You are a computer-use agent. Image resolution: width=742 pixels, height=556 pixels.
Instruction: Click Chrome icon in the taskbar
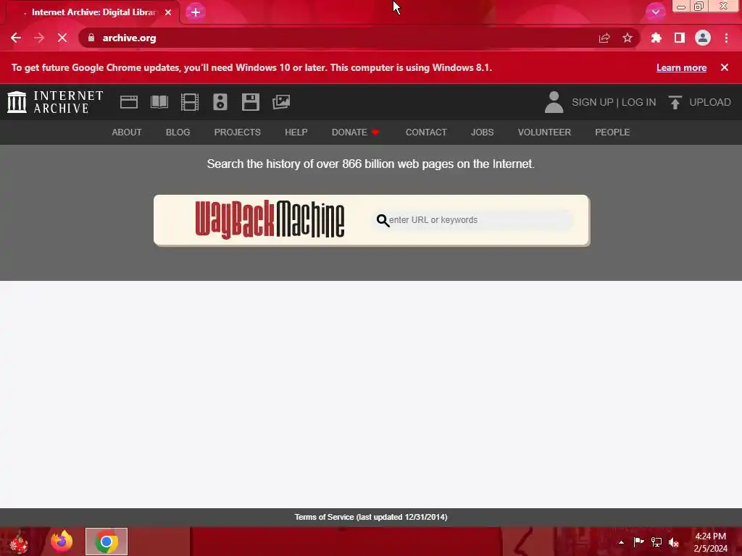tap(107, 542)
